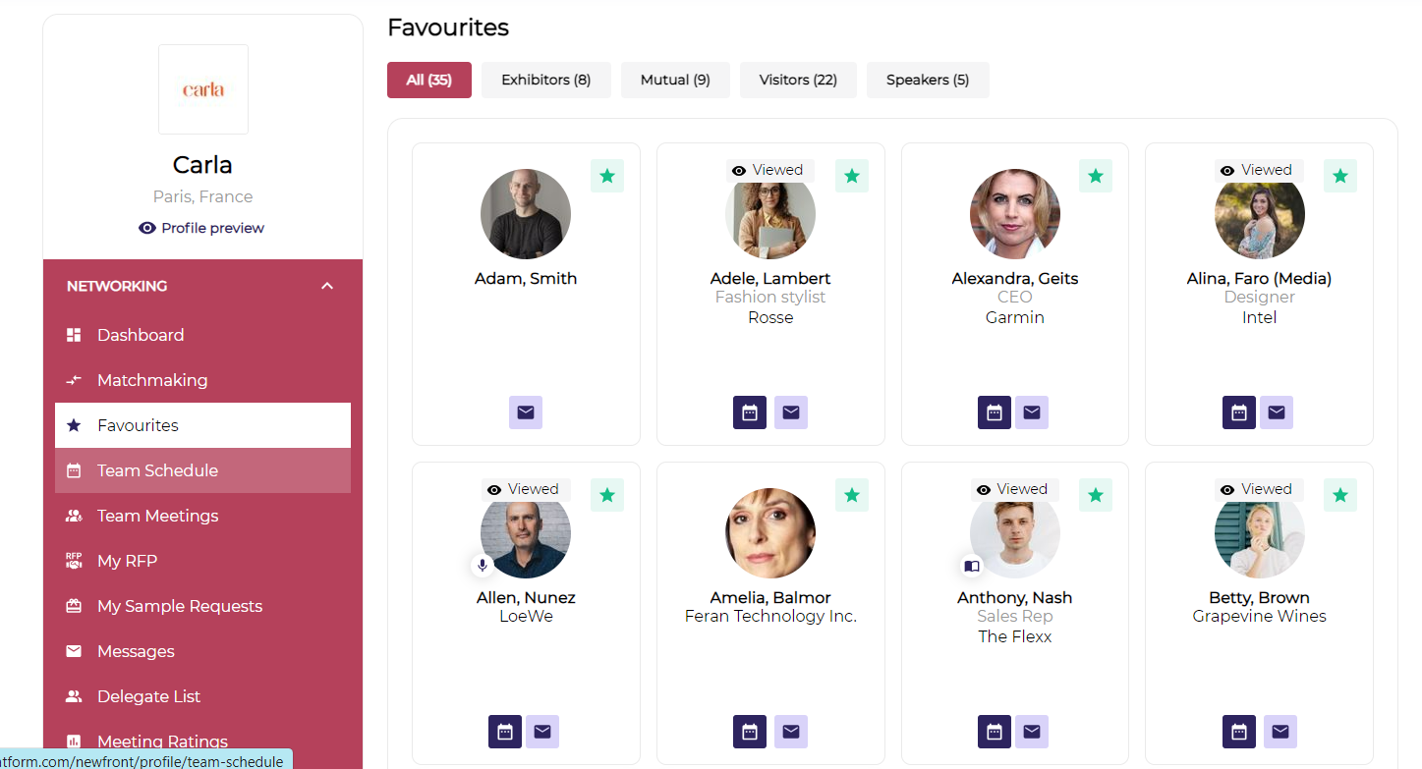Click the calendar icon on Betty Brown's card

click(x=1239, y=732)
